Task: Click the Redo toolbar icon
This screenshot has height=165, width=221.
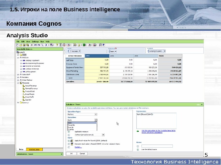Action: click(x=39, y=45)
